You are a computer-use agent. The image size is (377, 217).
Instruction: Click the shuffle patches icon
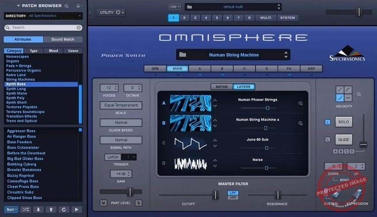[26, 209]
